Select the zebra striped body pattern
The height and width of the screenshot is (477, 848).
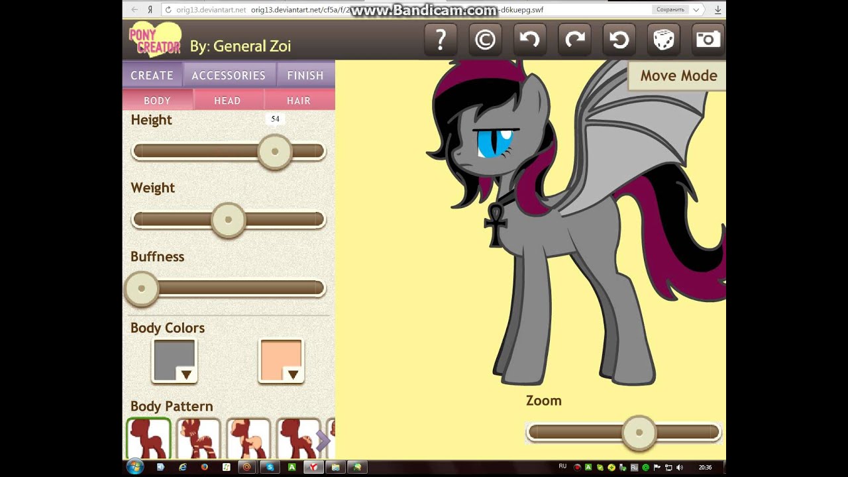pyautogui.click(x=198, y=439)
